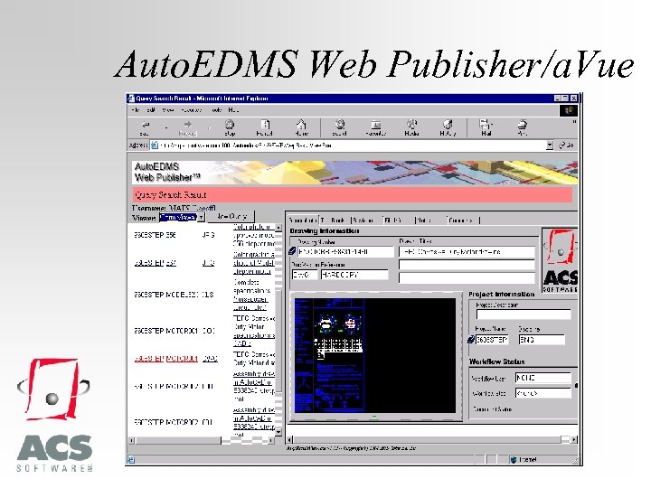
Task: Open the red 360STEP MOTOR001 DWG link
Action: point(166,359)
